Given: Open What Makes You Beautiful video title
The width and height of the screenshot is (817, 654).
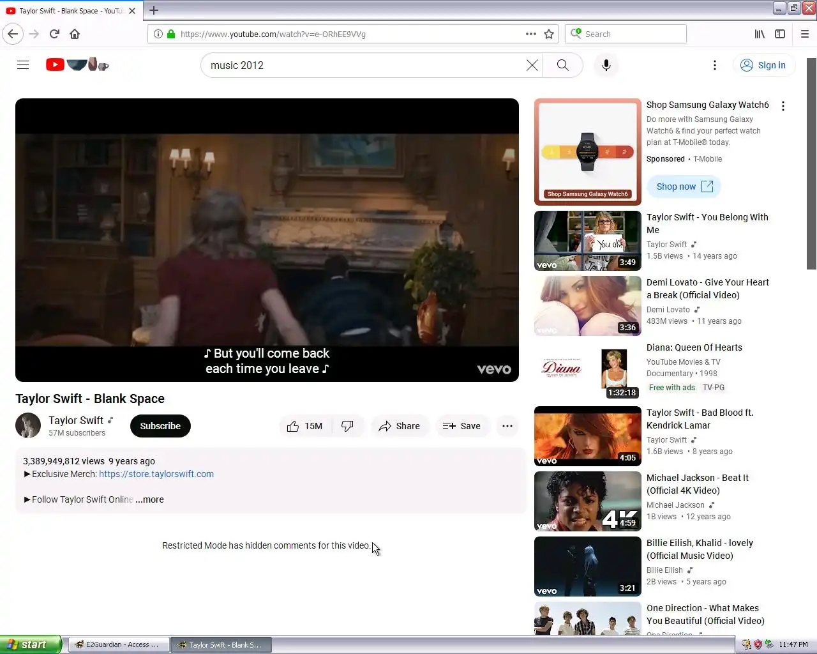Looking at the screenshot, I should coord(705,614).
